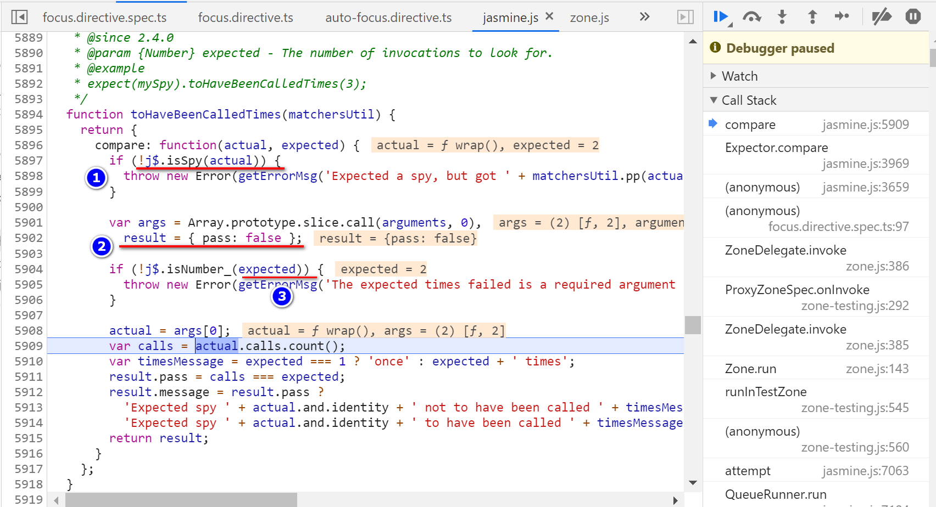This screenshot has width=936, height=507.
Task: Toggle the debugger sidebar panel icon
Action: 685,17
